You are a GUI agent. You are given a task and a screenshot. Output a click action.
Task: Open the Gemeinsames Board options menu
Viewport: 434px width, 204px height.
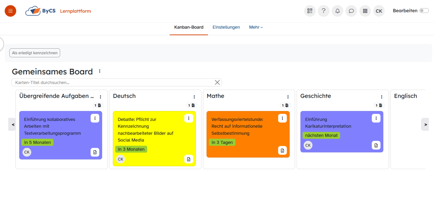[x=100, y=71]
